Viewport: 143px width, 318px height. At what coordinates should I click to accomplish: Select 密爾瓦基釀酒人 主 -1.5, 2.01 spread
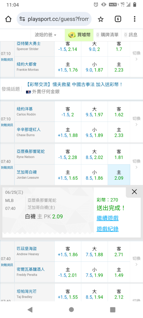(x=68, y=272)
